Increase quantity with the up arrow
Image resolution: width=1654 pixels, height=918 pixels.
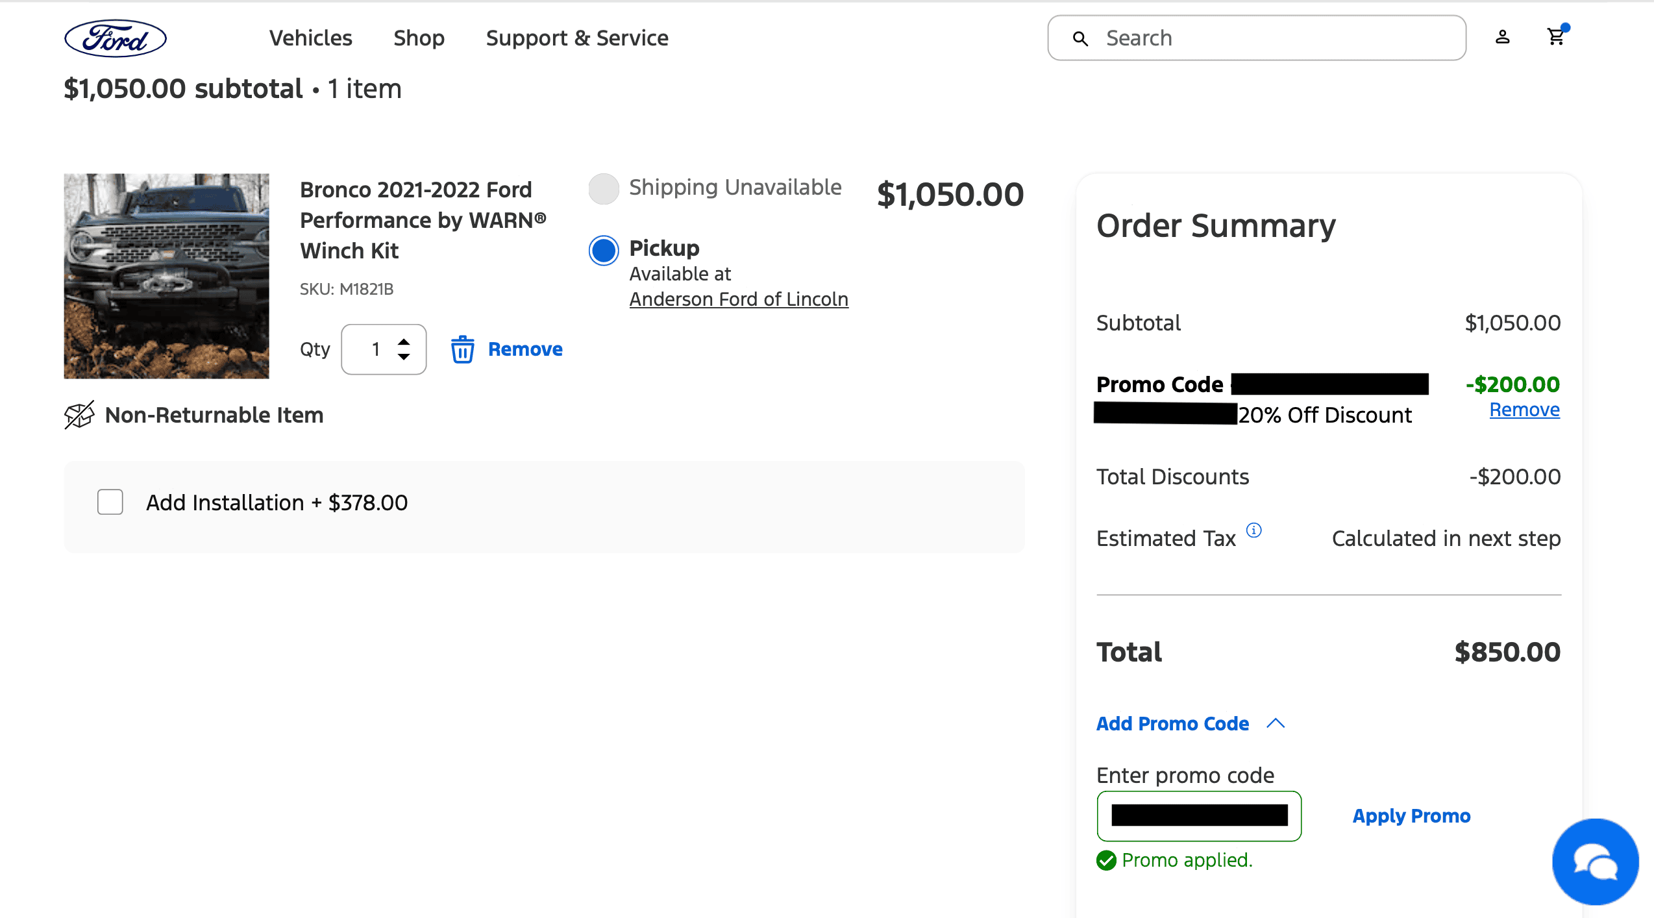(404, 341)
